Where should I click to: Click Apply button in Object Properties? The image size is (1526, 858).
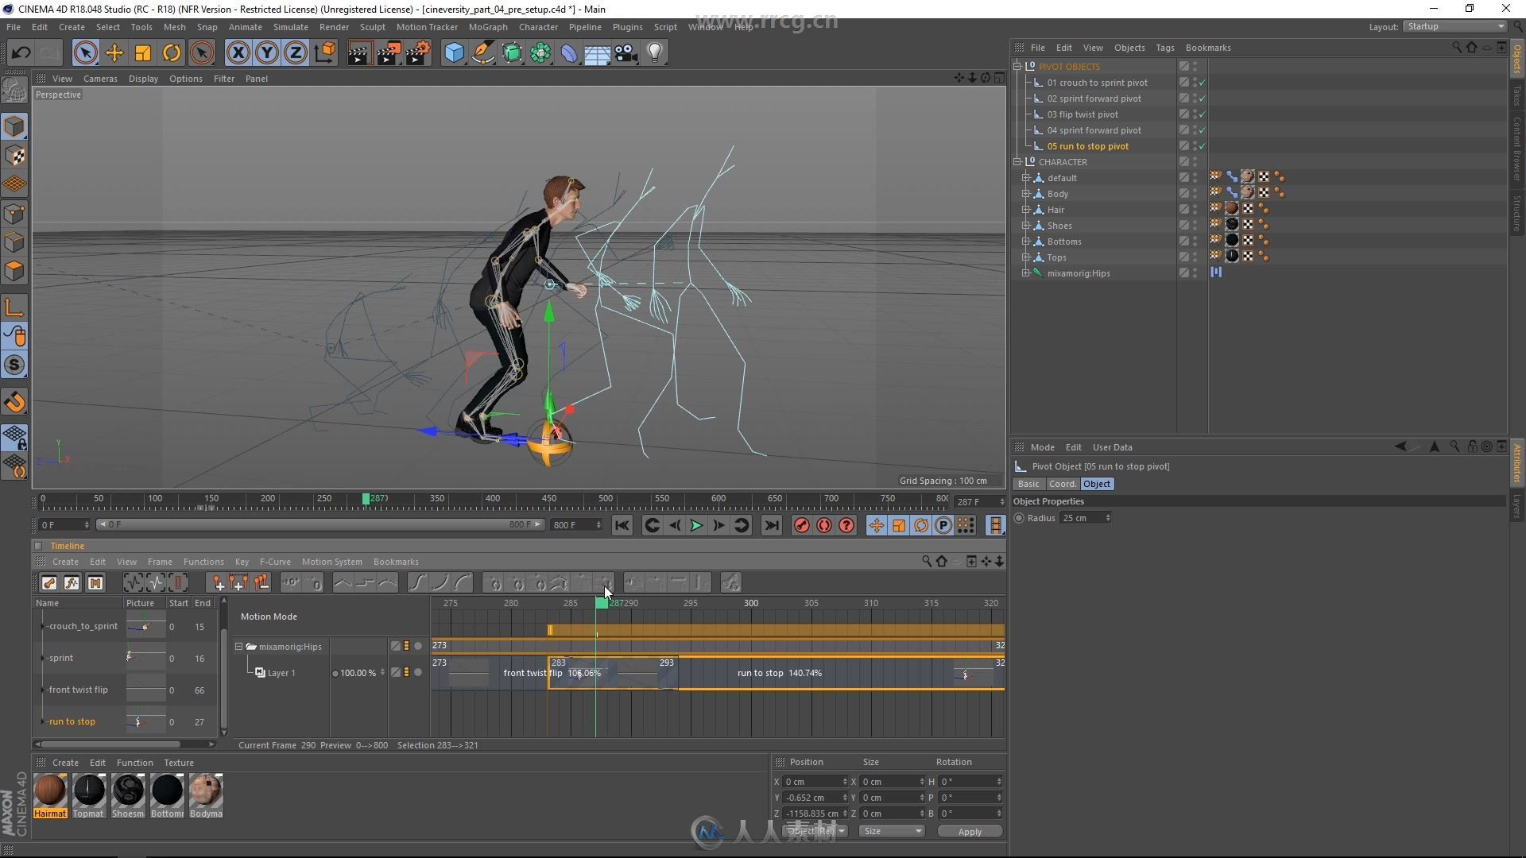click(966, 831)
